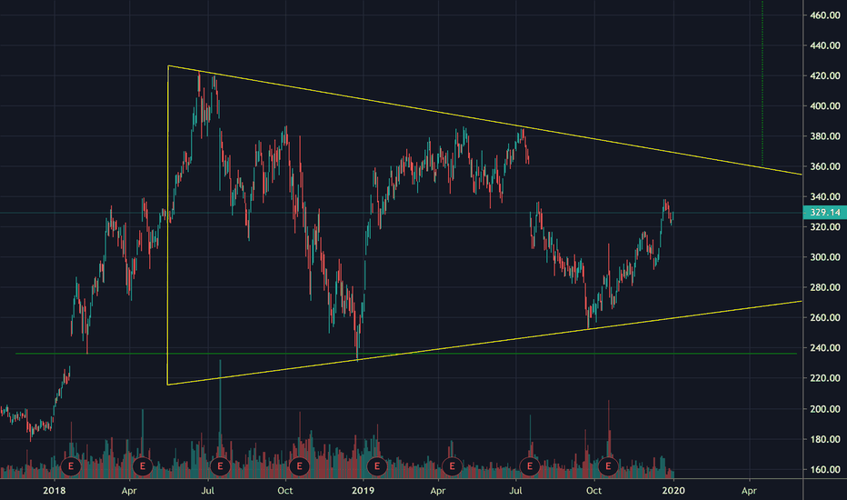
Task: Click the 280.00 price axis label
Action: click(825, 287)
